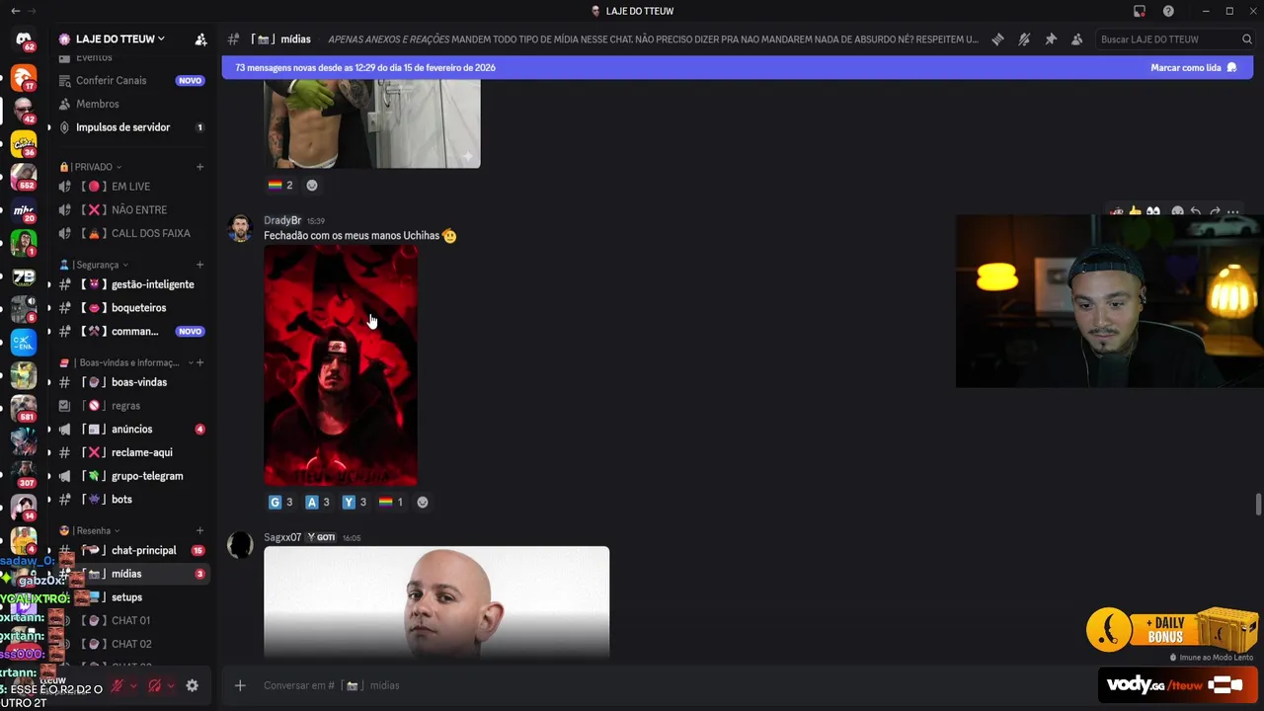
Task: Toggle channel notification mute bell
Action: [1024, 39]
